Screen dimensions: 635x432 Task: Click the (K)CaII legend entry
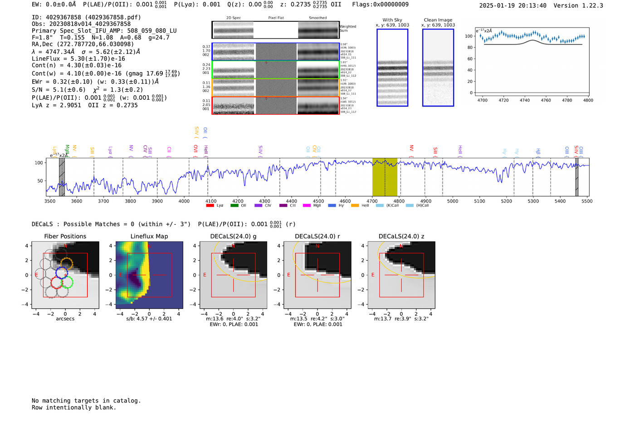click(x=387, y=206)
